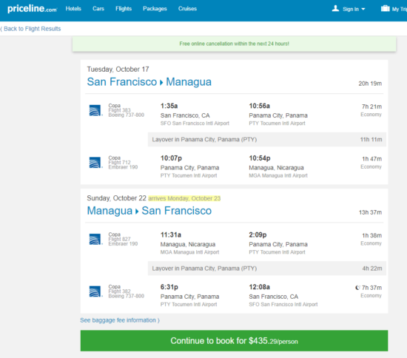The width and height of the screenshot is (407, 358).
Task: Open the Hotels menu item
Action: tap(73, 9)
